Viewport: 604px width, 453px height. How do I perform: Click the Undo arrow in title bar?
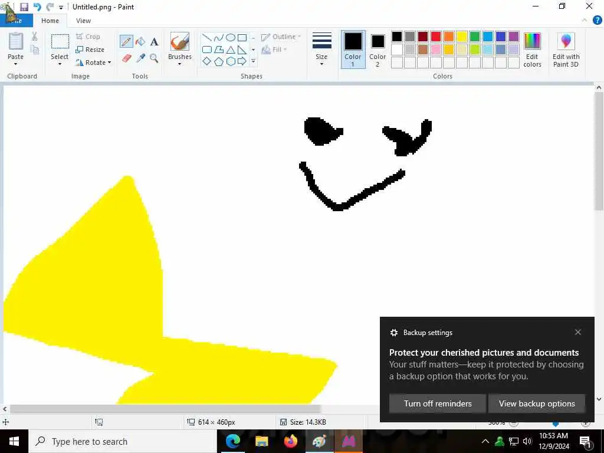coord(37,6)
